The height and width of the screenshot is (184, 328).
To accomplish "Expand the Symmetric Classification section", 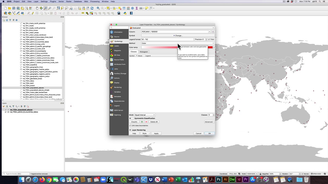I will (130, 118).
